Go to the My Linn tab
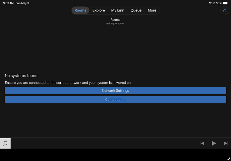 pyautogui.click(x=118, y=10)
